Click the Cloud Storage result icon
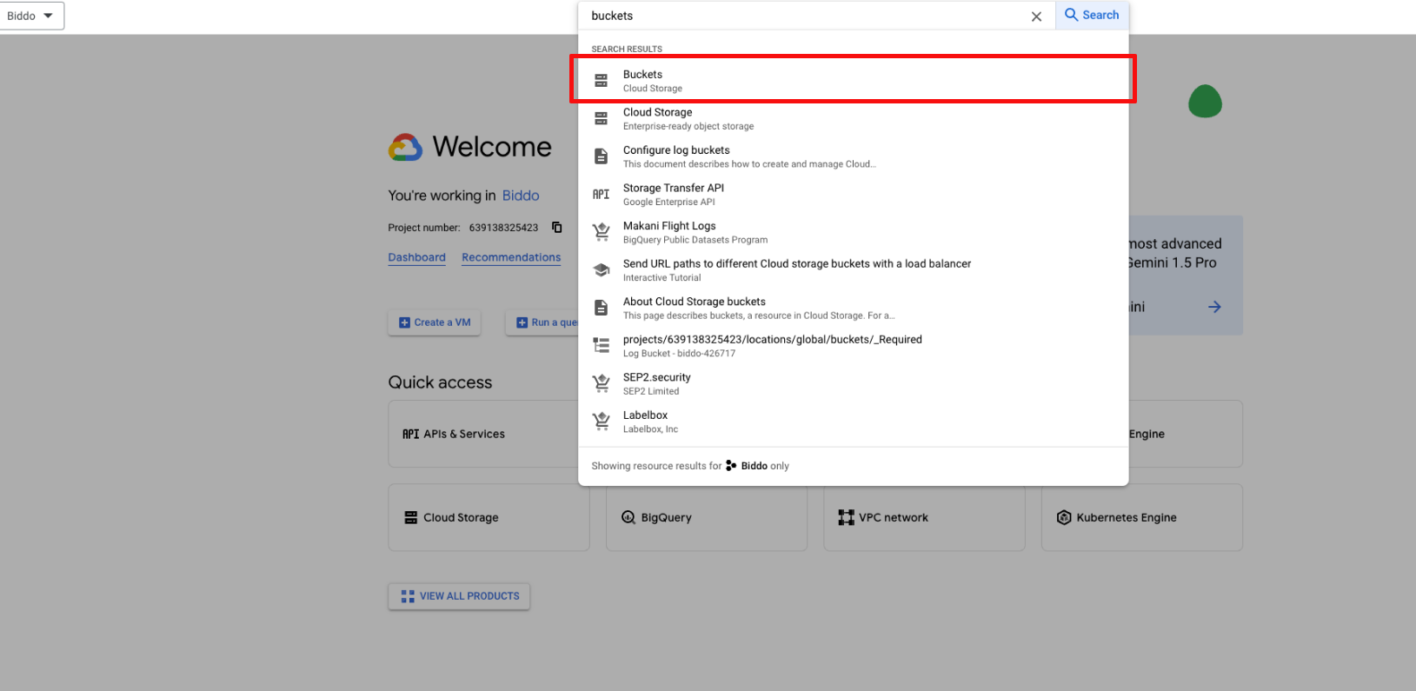The width and height of the screenshot is (1416, 691). pyautogui.click(x=601, y=118)
